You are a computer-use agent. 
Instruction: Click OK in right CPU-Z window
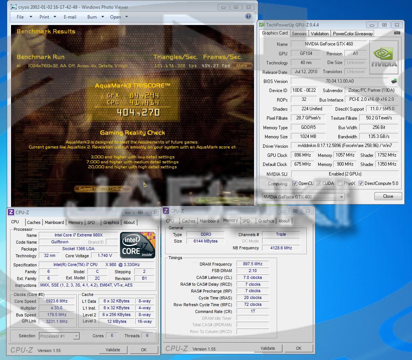[299, 348]
